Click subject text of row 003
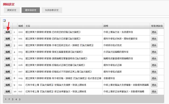This screenshot has width=169, height=104. pyautogui.click(x=54, y=52)
